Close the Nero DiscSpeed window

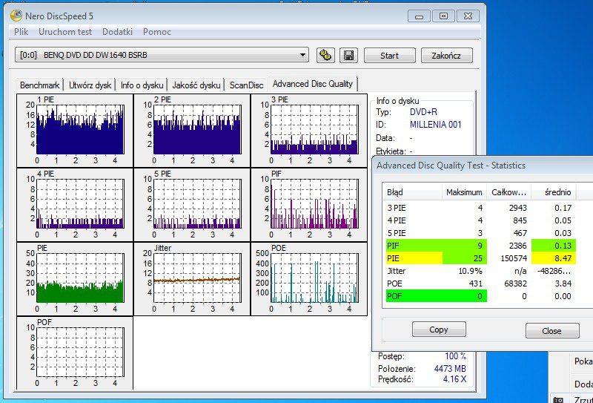pyautogui.click(x=468, y=16)
